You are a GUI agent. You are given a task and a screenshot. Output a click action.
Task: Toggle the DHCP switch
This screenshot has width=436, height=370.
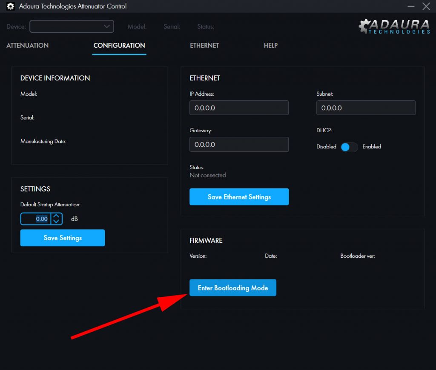pos(349,147)
